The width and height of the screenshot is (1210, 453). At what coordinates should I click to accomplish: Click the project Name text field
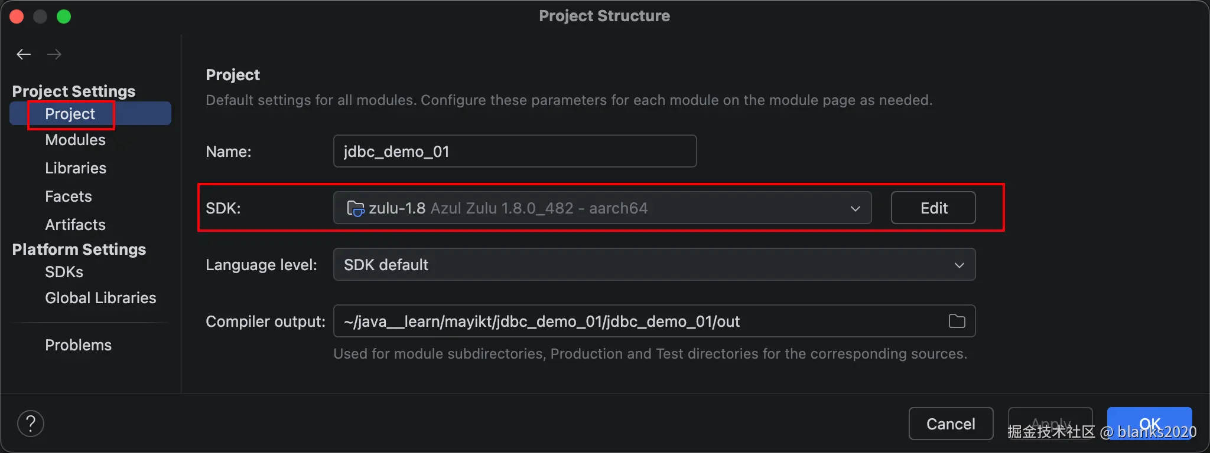pos(515,152)
